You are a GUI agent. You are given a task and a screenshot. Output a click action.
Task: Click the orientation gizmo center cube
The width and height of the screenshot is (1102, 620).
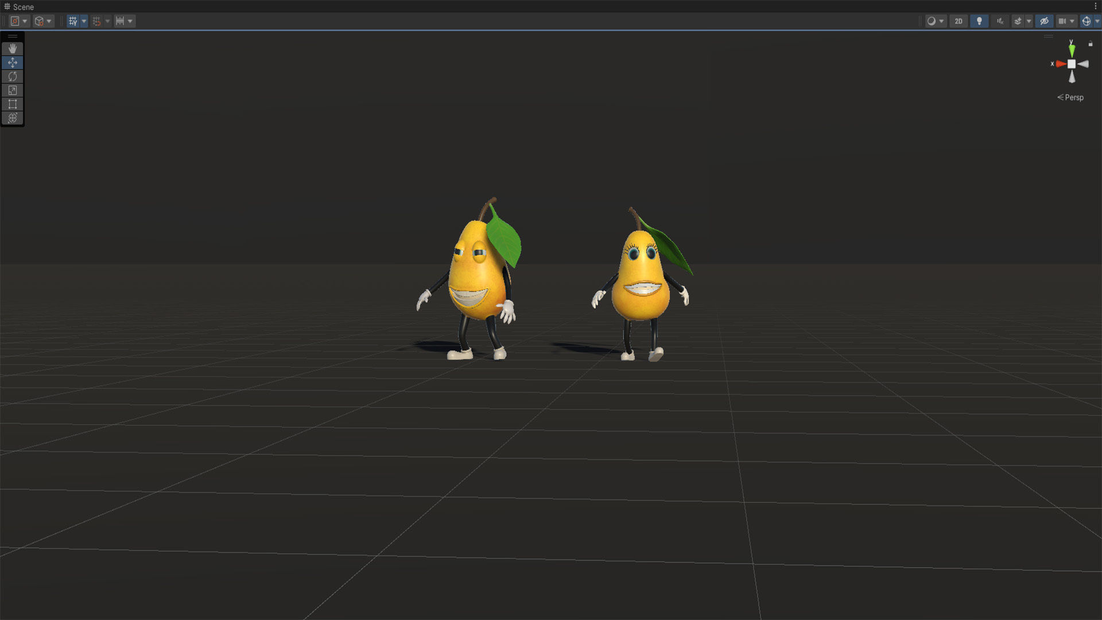(1072, 64)
